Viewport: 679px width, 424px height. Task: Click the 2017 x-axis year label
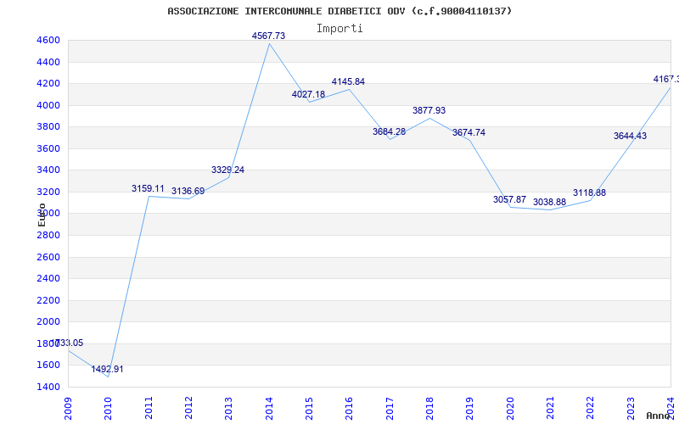click(390, 409)
